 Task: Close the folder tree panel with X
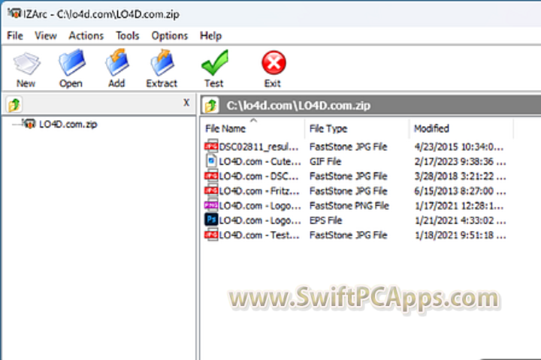click(186, 102)
